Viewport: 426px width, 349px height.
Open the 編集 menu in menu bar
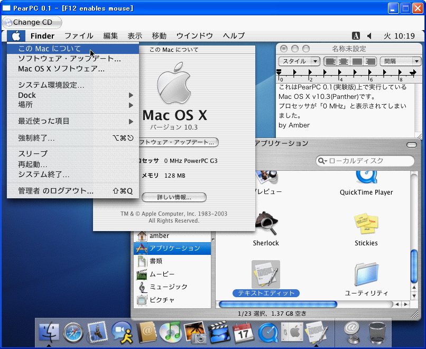click(x=110, y=36)
